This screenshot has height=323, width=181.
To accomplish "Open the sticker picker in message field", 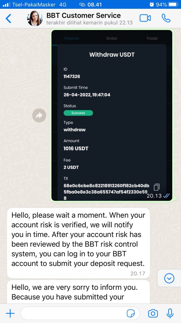I will point(131,314).
